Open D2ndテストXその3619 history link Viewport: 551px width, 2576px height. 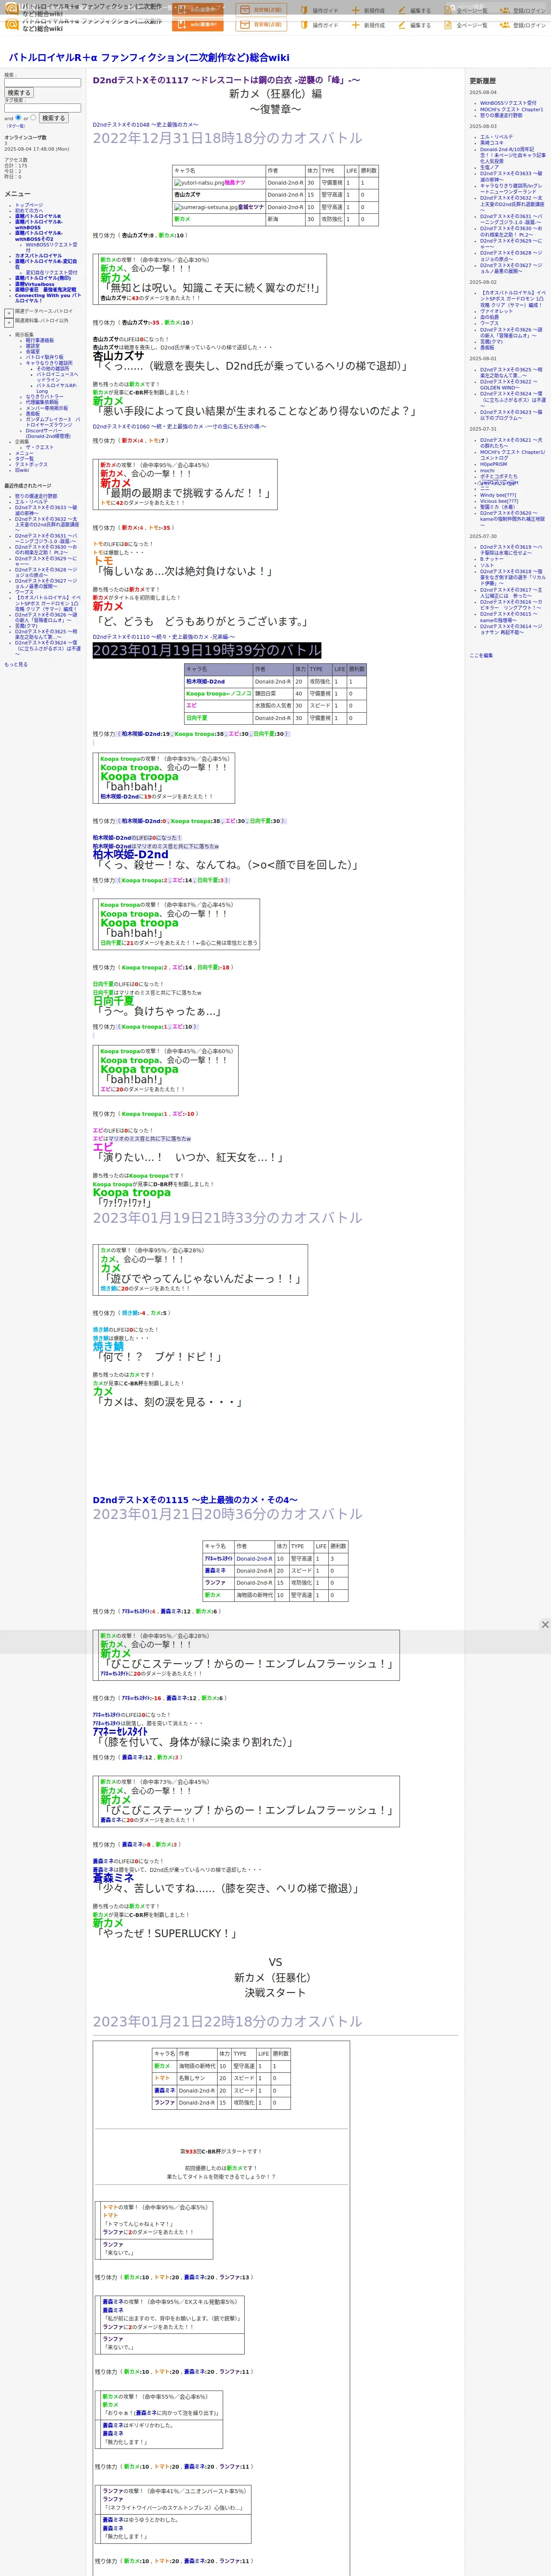tap(511, 550)
